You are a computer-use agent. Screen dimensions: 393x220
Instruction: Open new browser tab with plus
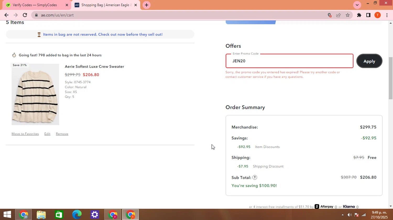point(146,5)
